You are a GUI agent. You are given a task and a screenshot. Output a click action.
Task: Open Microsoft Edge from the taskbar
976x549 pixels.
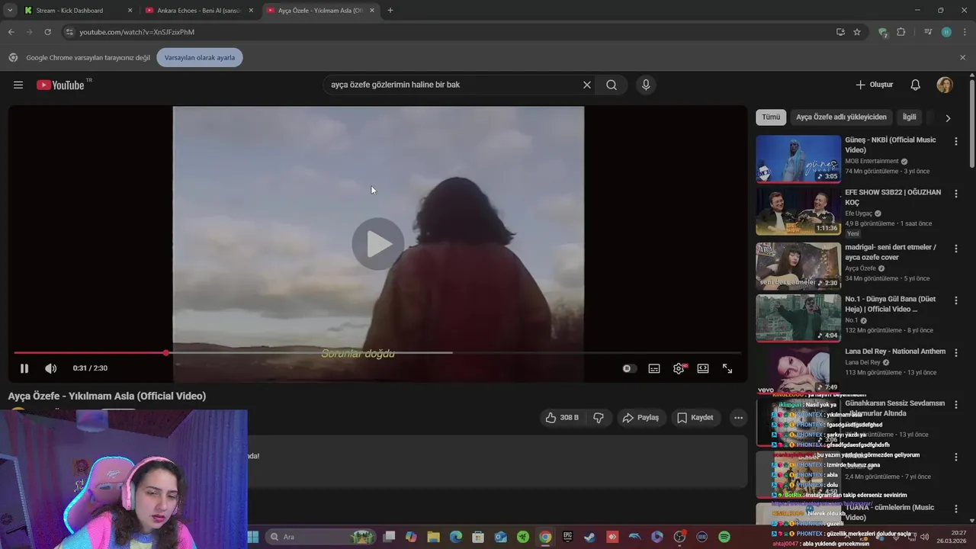point(456,537)
